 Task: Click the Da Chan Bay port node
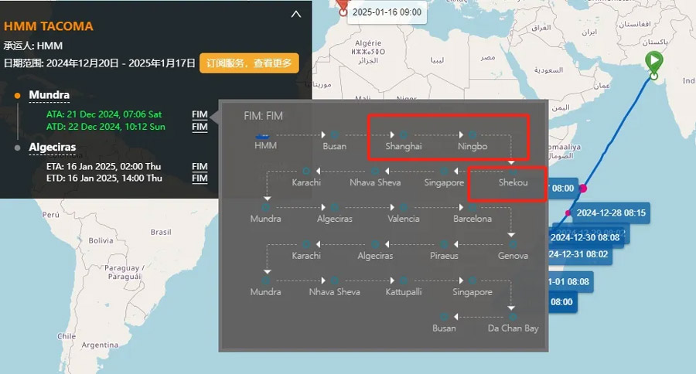[513, 317]
